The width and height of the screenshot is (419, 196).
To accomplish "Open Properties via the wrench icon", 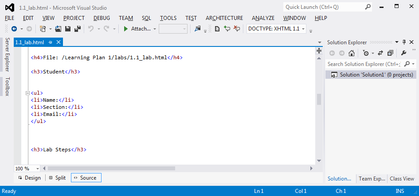I will coord(403,53).
